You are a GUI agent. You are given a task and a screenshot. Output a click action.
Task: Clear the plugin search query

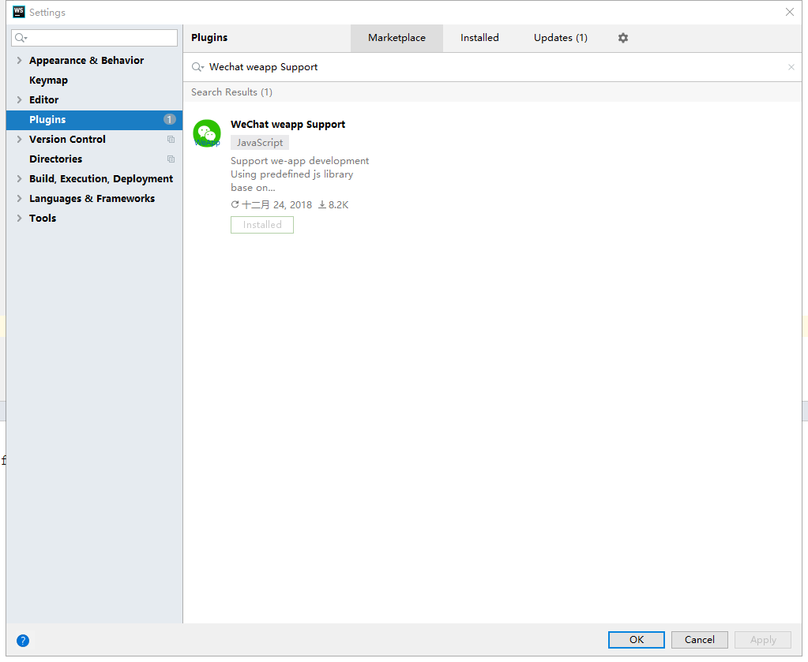791,67
